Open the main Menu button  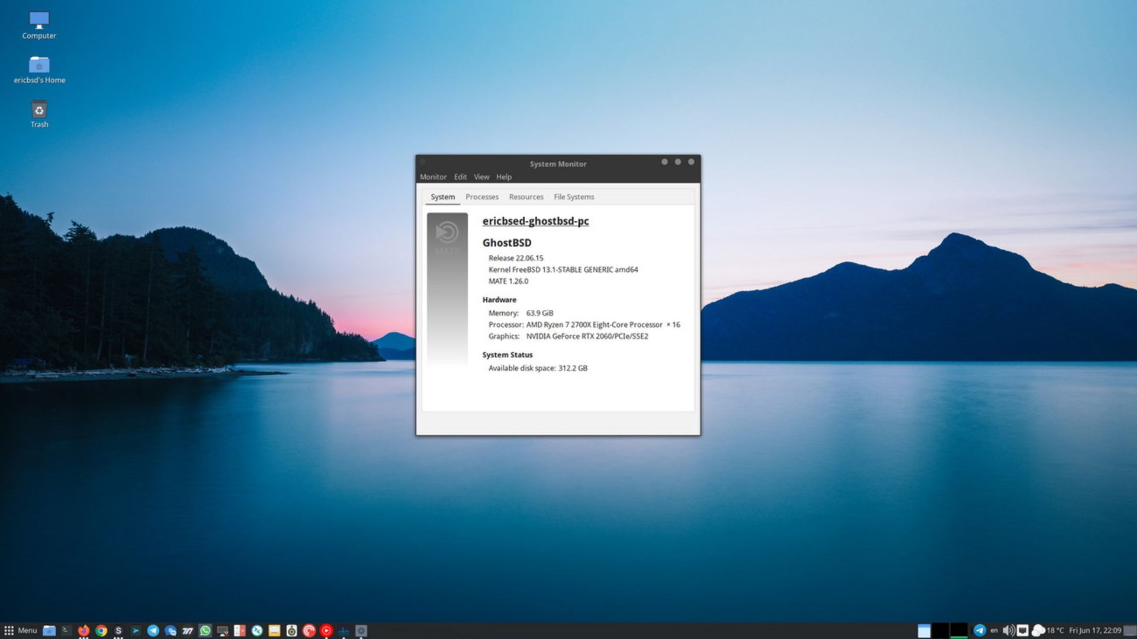coord(21,631)
